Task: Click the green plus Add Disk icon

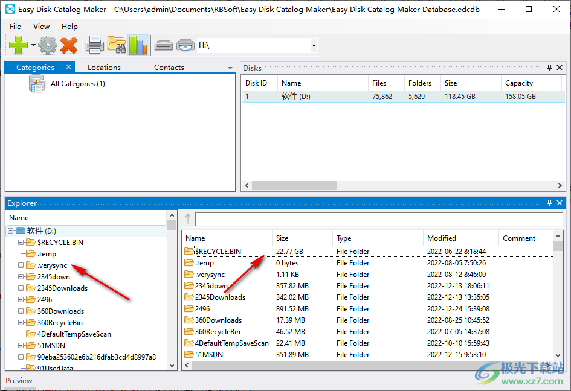Action: coord(18,45)
